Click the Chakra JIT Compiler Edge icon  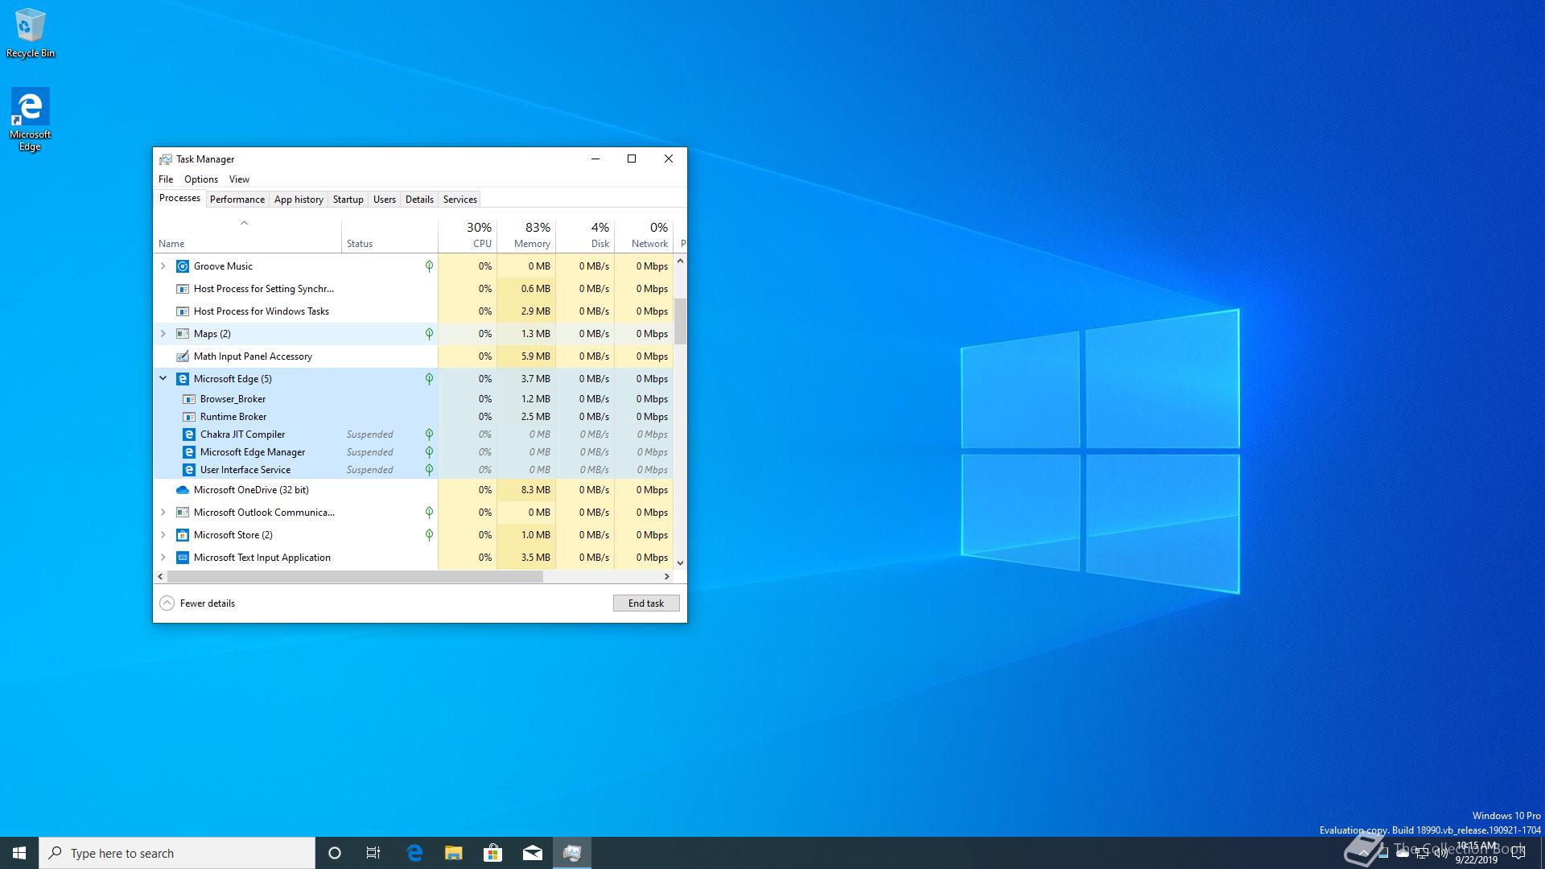click(x=189, y=434)
